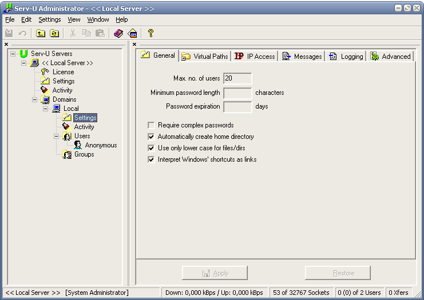Switch to the Advanced tab
424x300 pixels.
tap(390, 57)
